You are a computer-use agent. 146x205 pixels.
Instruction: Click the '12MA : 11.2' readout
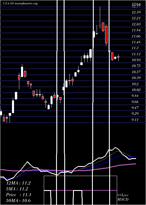tap(18, 183)
